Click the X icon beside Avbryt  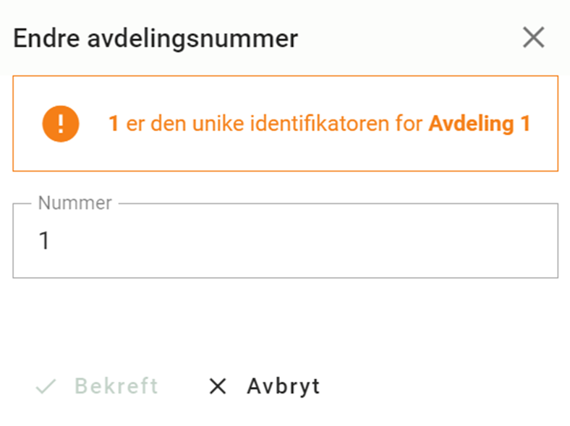point(218,386)
